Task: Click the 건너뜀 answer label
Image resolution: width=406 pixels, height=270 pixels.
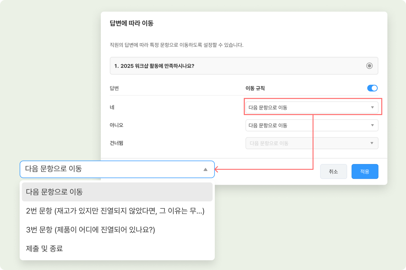Action: coord(116,143)
